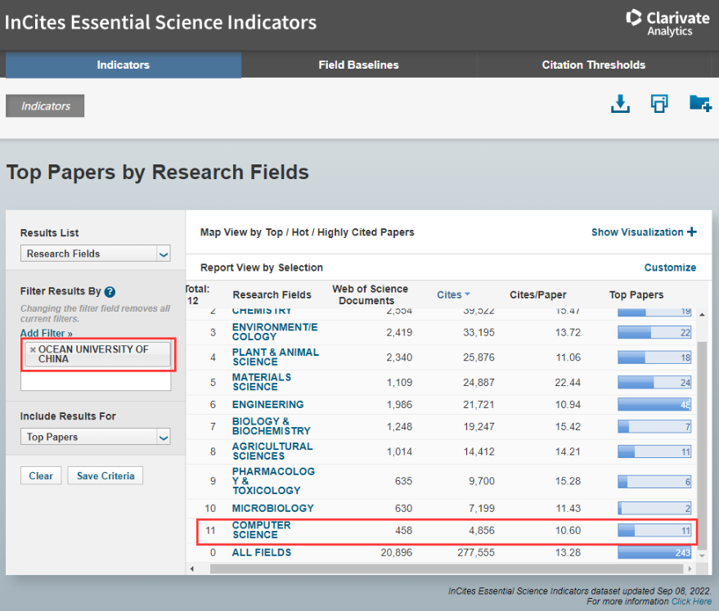Switch to the Citation Thresholds tab
The height and width of the screenshot is (611, 719).
pyautogui.click(x=593, y=65)
